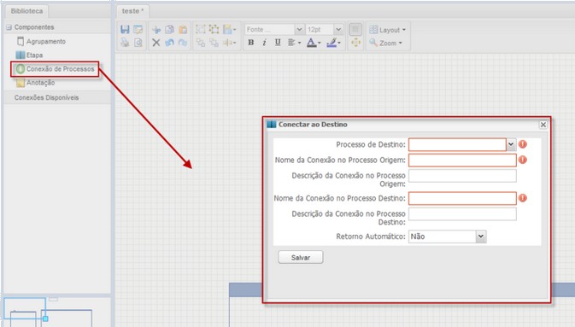Image resolution: width=575 pixels, height=327 pixels.
Task: Open the Zoom menu
Action: tap(385, 43)
